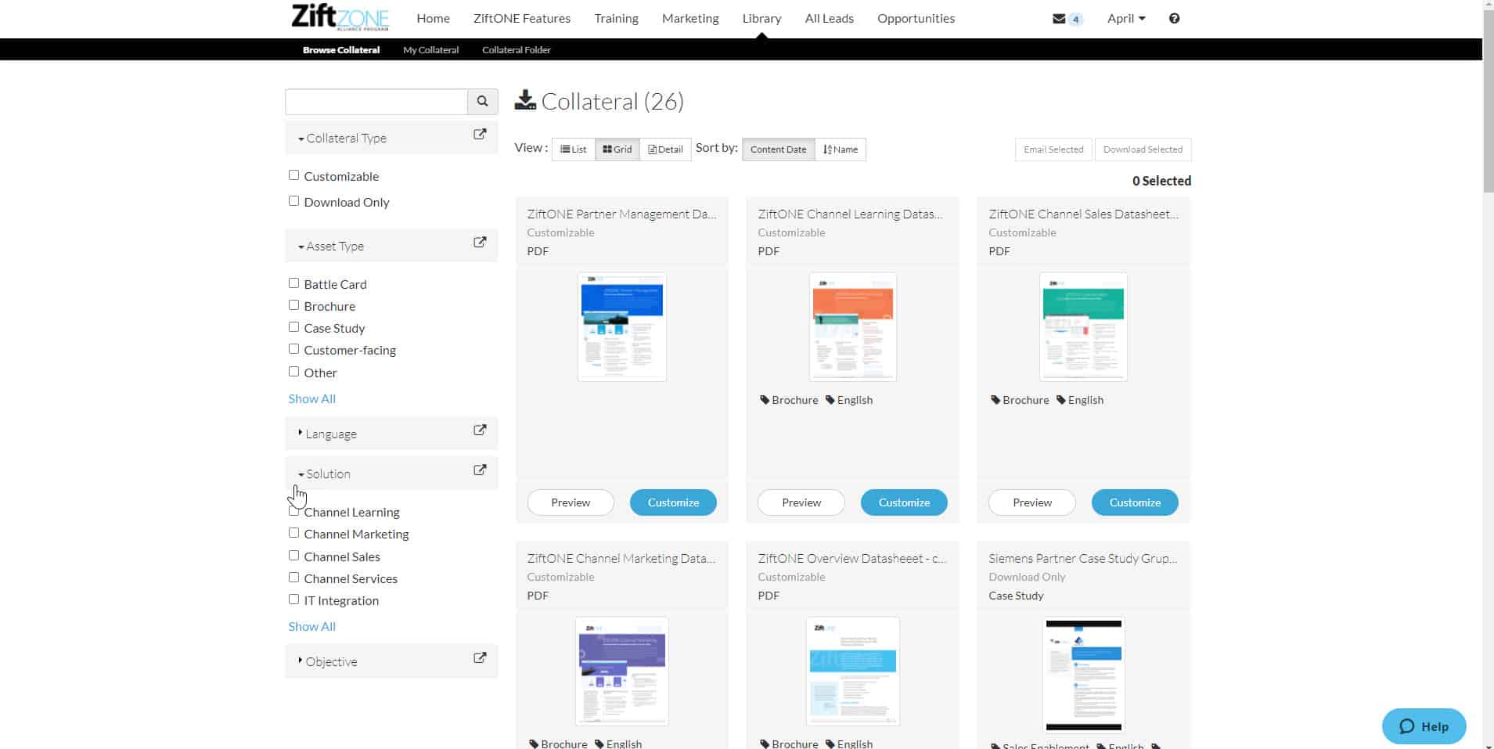The width and height of the screenshot is (1494, 749).
Task: Customize the ZiftONE Partner Management datasheet
Action: click(673, 502)
